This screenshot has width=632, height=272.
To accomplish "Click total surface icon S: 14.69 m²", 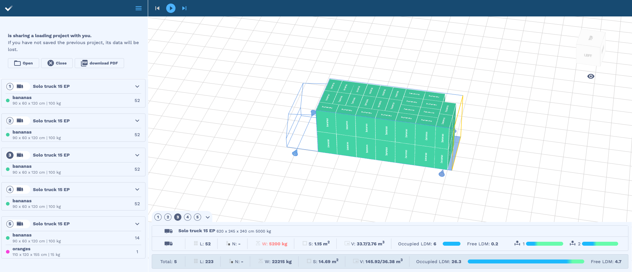I will 309,261.
